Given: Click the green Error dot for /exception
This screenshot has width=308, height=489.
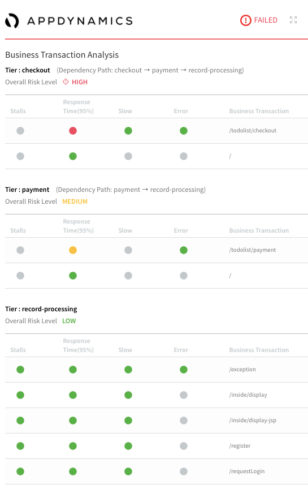Looking at the screenshot, I should pyautogui.click(x=184, y=370).
